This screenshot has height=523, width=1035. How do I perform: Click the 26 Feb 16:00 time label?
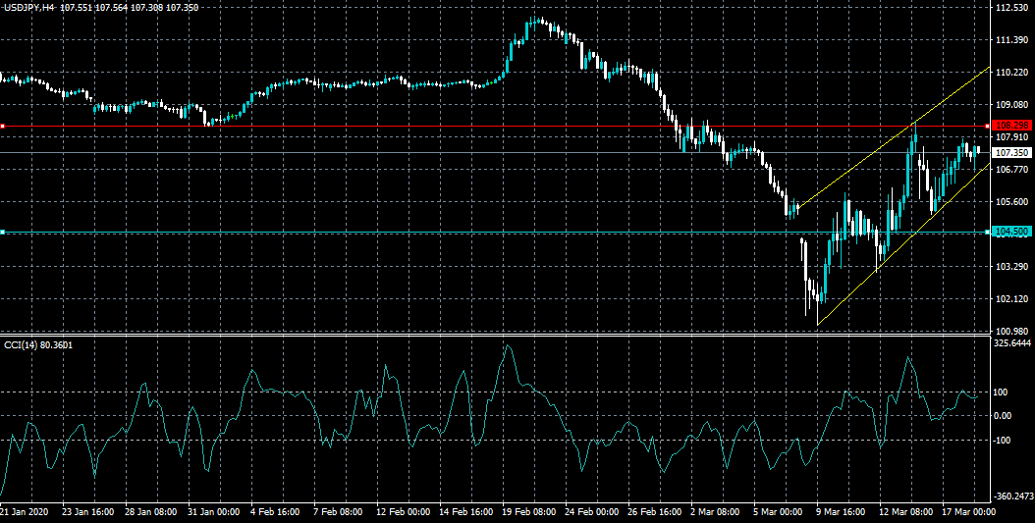pos(653,512)
